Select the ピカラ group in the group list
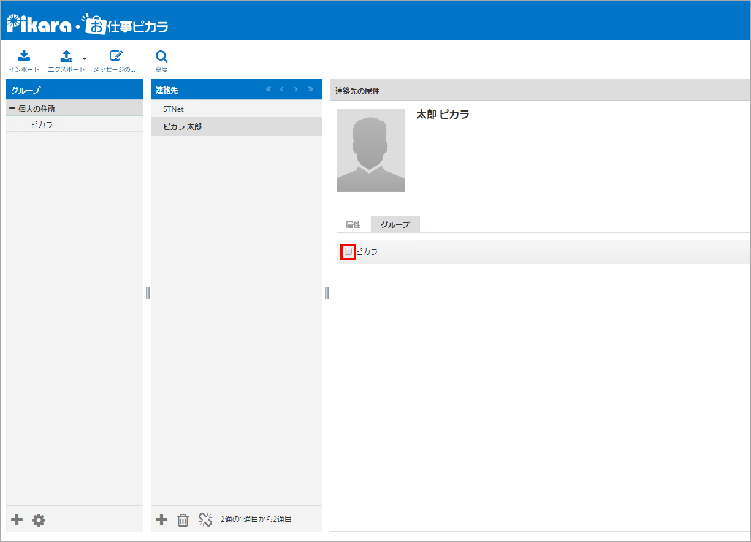 click(75, 124)
